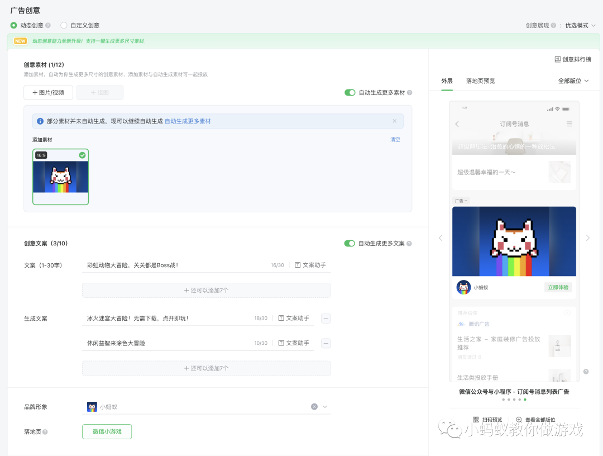
Task: Expand the 品牌形象 dropdown arrow
Action: click(x=325, y=407)
